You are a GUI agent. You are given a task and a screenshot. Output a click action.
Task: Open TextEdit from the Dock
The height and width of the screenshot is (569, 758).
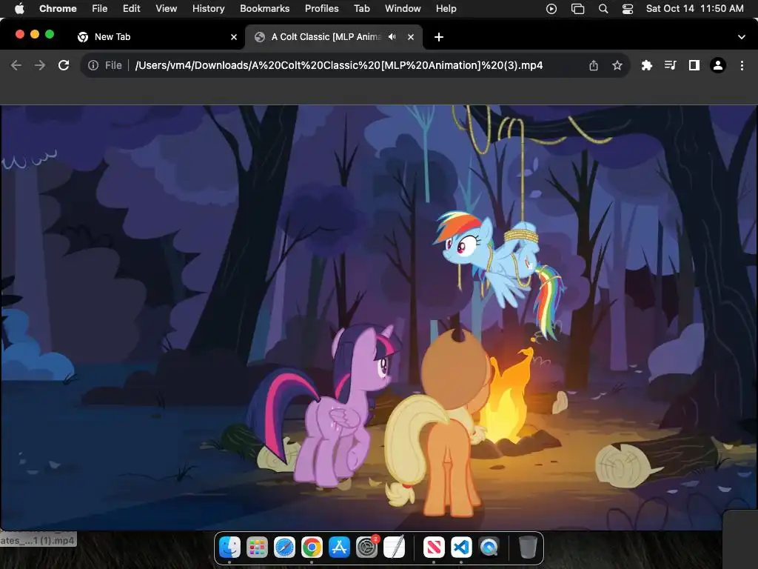394,548
